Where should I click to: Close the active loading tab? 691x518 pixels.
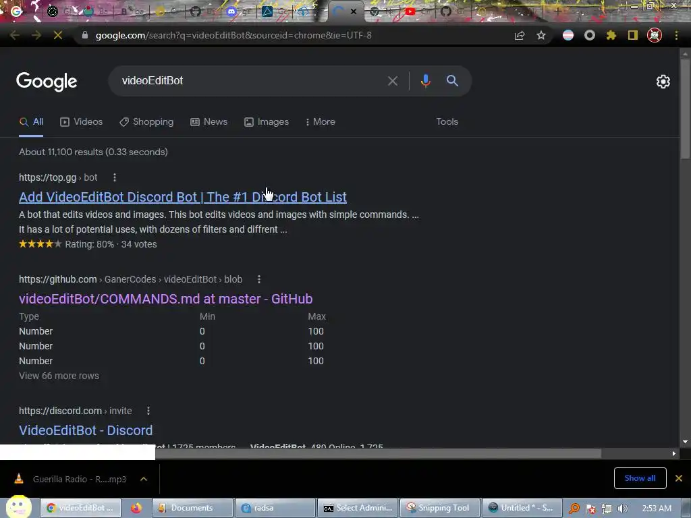click(354, 12)
